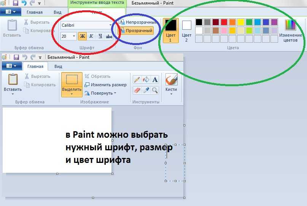Click Вырезать in top ribbon
307x206 pixels.
[37, 22]
